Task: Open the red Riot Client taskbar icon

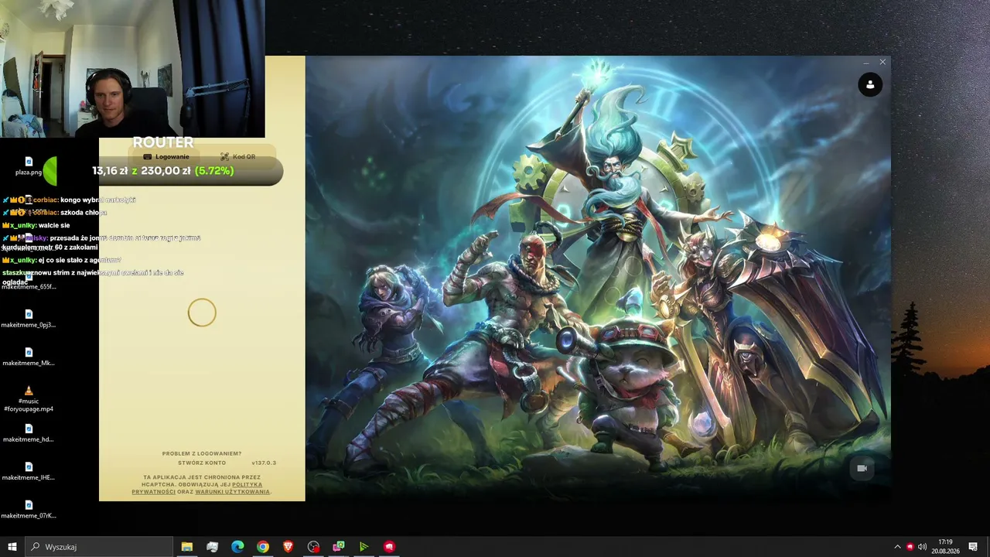Action: tap(389, 547)
